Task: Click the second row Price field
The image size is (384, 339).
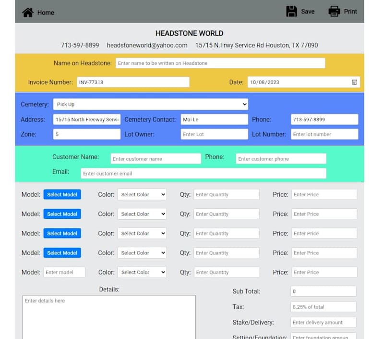Action: (324, 214)
